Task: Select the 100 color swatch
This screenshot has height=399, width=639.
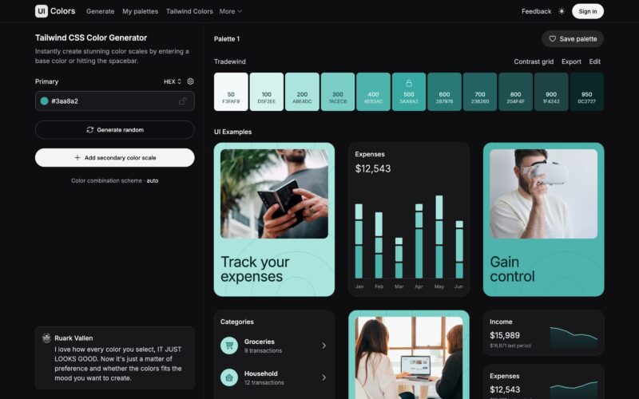Action: (267, 92)
